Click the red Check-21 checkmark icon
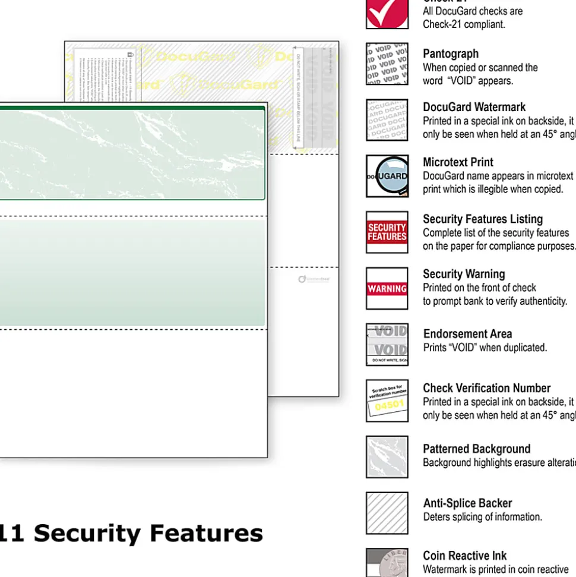The height and width of the screenshot is (577, 576). click(387, 14)
